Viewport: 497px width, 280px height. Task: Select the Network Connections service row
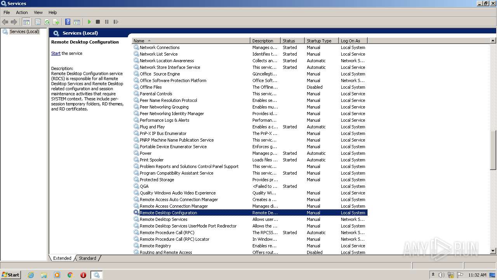(250, 47)
